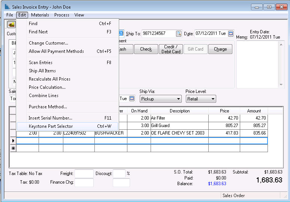Choose Recalculate All Prices from Edit menu
The width and height of the screenshot is (290, 202).
pyautogui.click(x=49, y=79)
